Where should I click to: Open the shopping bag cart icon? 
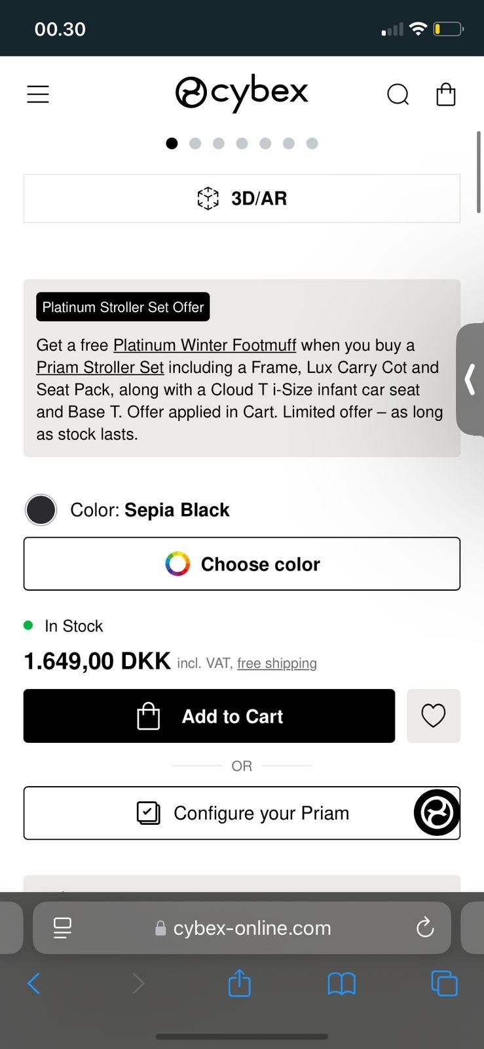(x=446, y=94)
